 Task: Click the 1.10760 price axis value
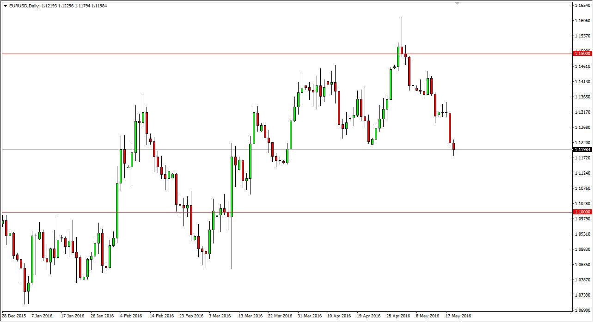(x=582, y=188)
